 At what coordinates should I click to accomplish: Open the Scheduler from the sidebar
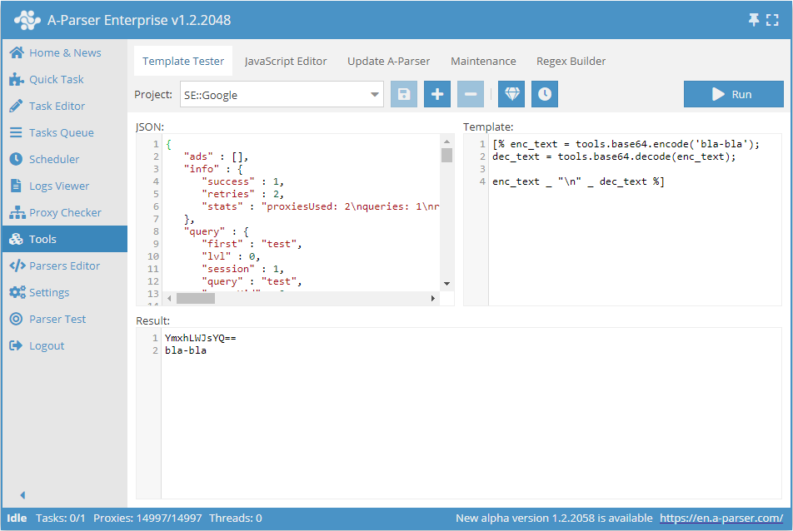pos(54,159)
